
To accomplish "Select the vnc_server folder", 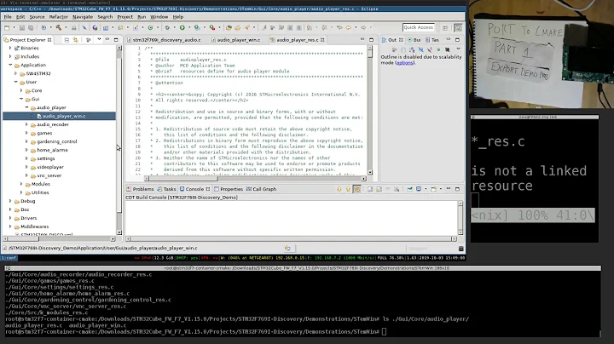I will tap(46, 175).
